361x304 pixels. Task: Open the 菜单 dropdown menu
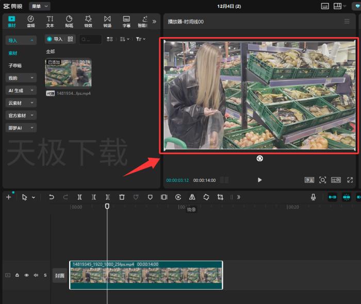click(x=39, y=6)
